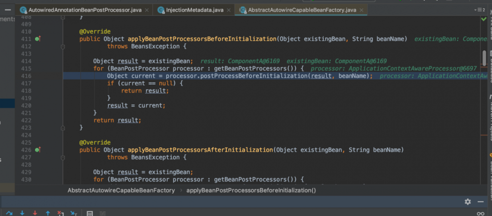Open debug panel settings gear
The height and width of the screenshot is (216, 492).
click(468, 202)
